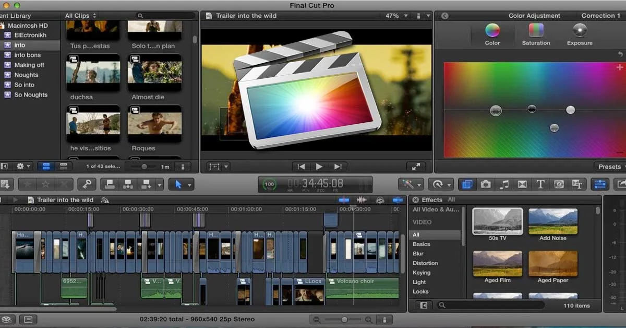Select the Macintosh HD library
The height and width of the screenshot is (328, 626).
tap(28, 26)
